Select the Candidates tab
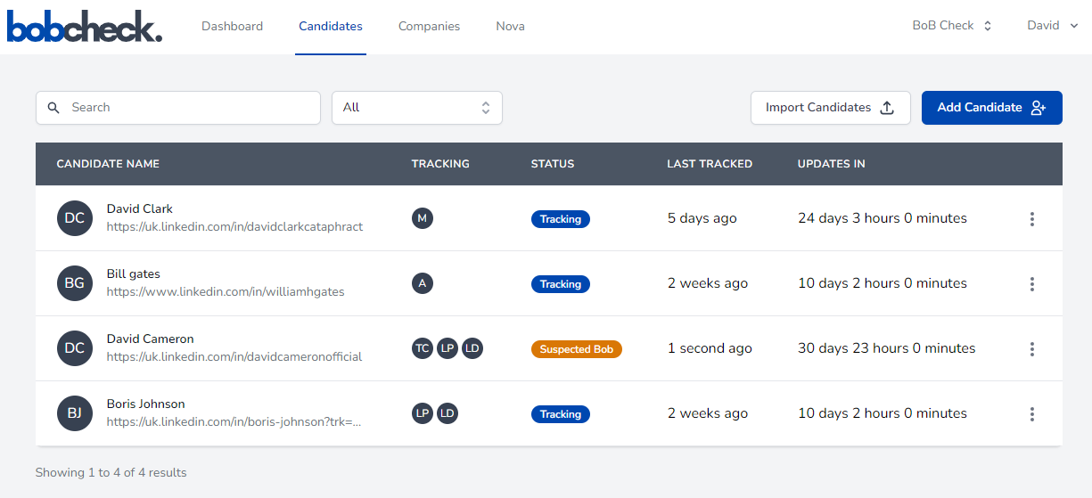The width and height of the screenshot is (1092, 498). [x=331, y=27]
